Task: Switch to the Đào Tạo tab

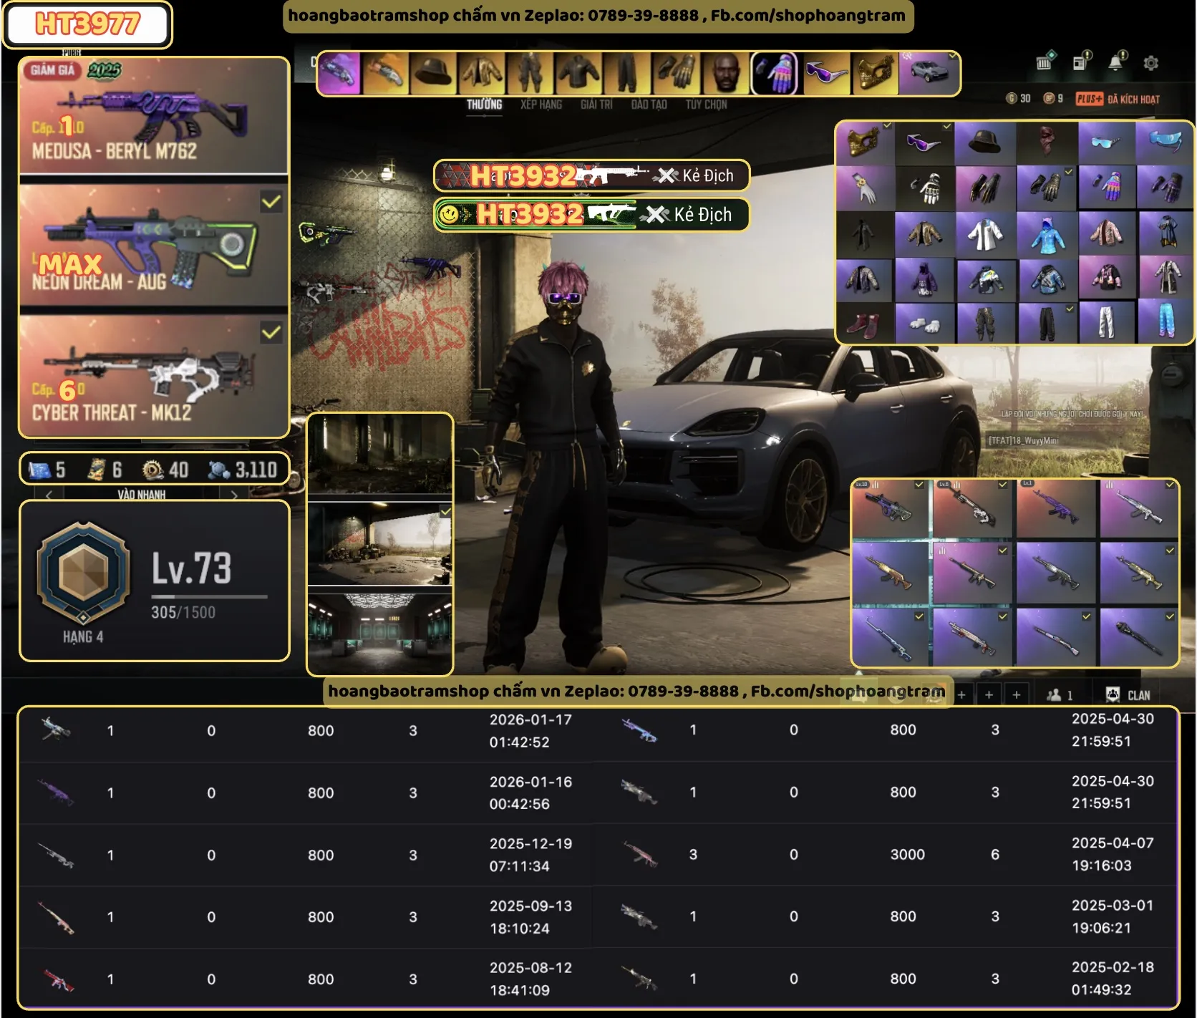Action: coord(649,105)
